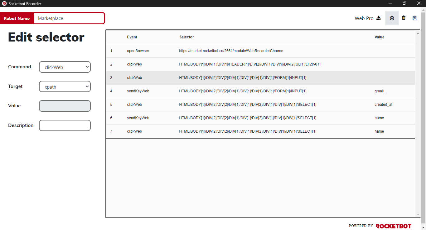Click the table scrollbar up arrow
This screenshot has width=426, height=230.
point(418,33)
